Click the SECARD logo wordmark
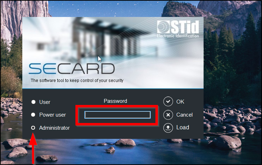Viewport: 262px width, 165px height. pyautogui.click(x=72, y=69)
